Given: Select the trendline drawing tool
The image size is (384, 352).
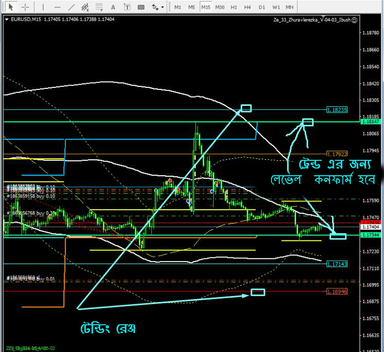Looking at the screenshot, I should click(x=71, y=7).
